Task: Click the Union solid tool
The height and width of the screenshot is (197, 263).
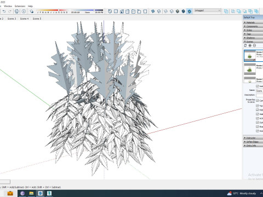Action: click(239, 11)
